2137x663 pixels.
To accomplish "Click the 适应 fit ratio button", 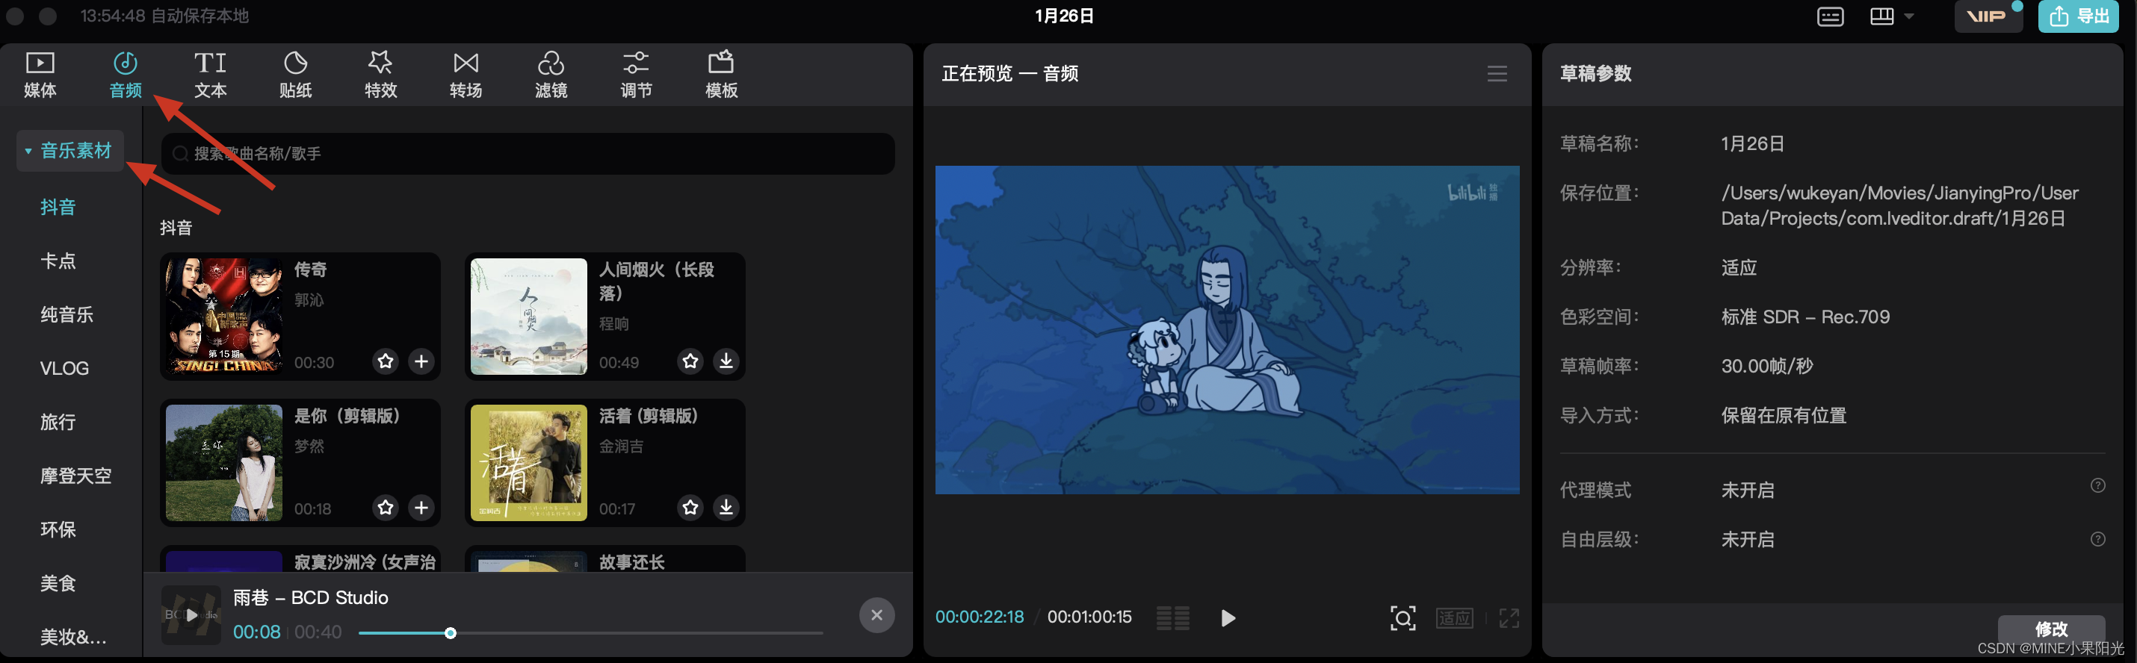I will [1454, 618].
